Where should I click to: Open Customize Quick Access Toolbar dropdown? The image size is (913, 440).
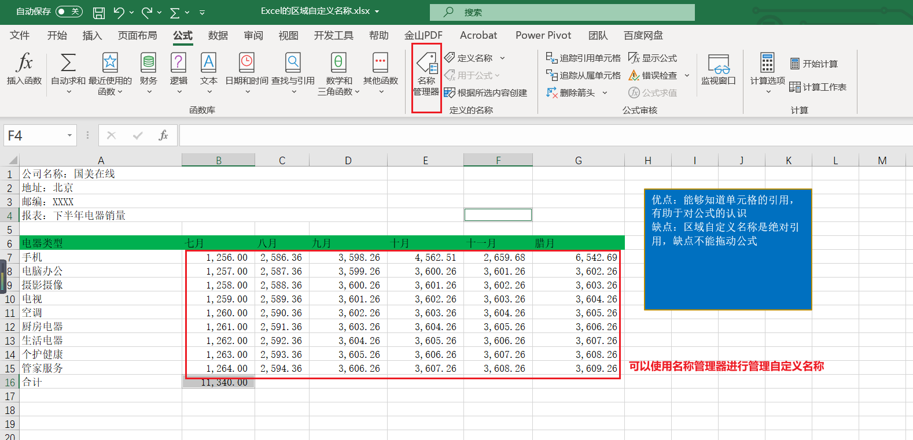click(x=202, y=12)
